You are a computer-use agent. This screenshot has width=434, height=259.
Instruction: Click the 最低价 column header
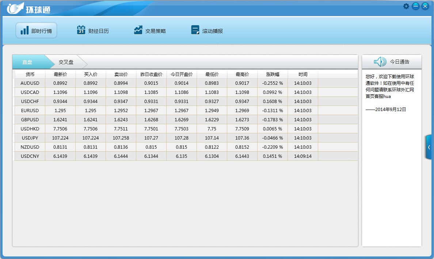[x=212, y=74]
